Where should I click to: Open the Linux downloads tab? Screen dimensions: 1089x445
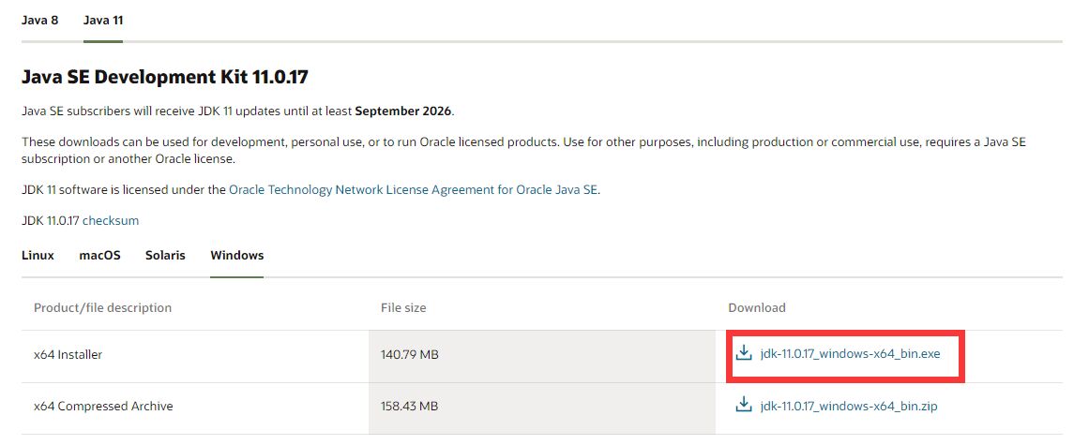pos(38,255)
